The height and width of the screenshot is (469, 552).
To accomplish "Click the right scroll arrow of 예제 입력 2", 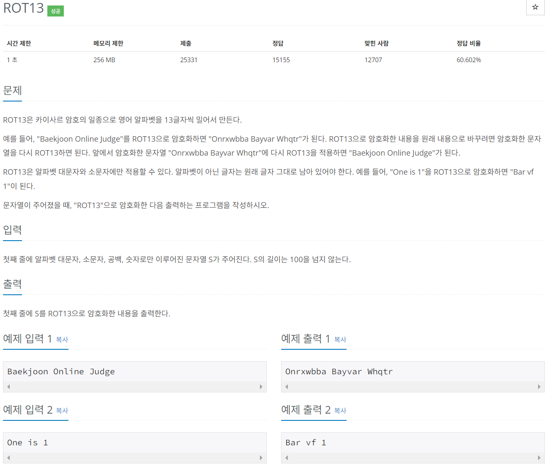I will pyautogui.click(x=261, y=458).
